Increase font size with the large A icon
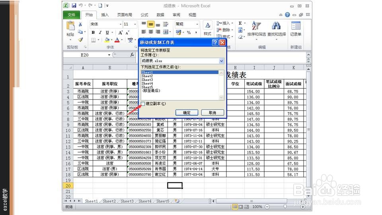 click(120, 32)
